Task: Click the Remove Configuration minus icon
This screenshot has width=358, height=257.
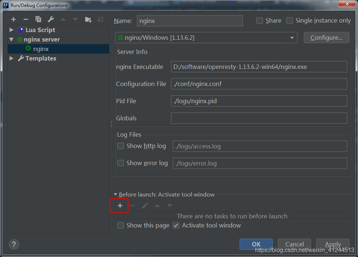Action: 26,19
